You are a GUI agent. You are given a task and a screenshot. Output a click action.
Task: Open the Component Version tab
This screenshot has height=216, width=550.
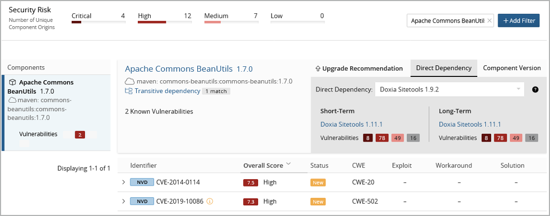(512, 68)
